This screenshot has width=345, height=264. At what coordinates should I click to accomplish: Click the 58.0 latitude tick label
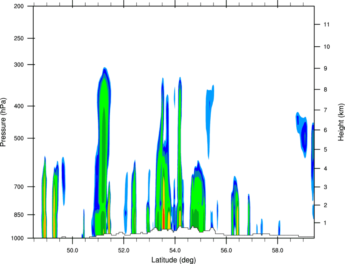(x=278, y=250)
